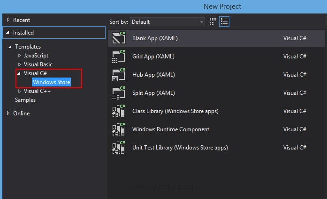Expand the Visual Basic templates node
Viewport: 327px width, 199px height.
point(19,64)
